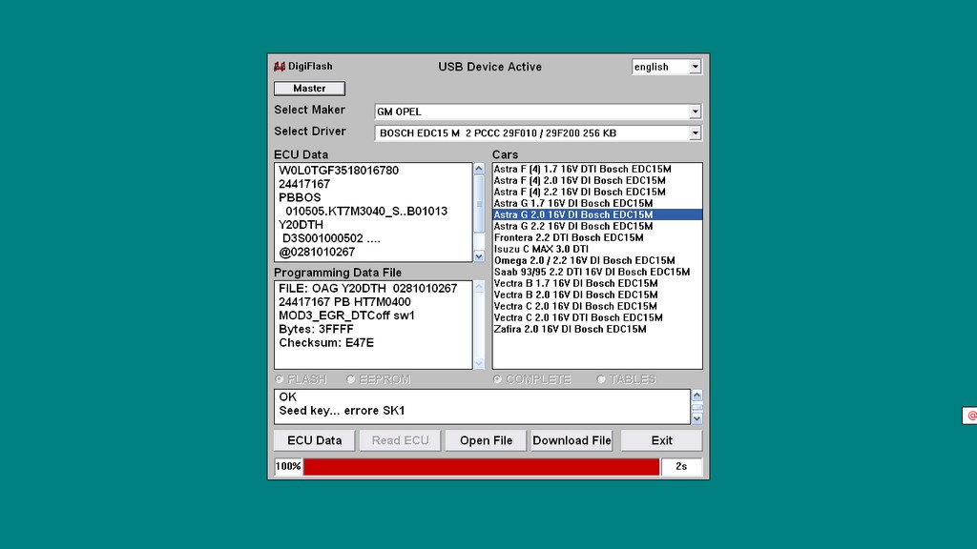Select the FLASH radio button
Image resolution: width=977 pixels, height=549 pixels.
point(280,379)
